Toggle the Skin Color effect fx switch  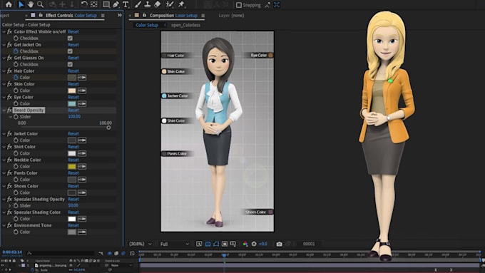pos(9,84)
